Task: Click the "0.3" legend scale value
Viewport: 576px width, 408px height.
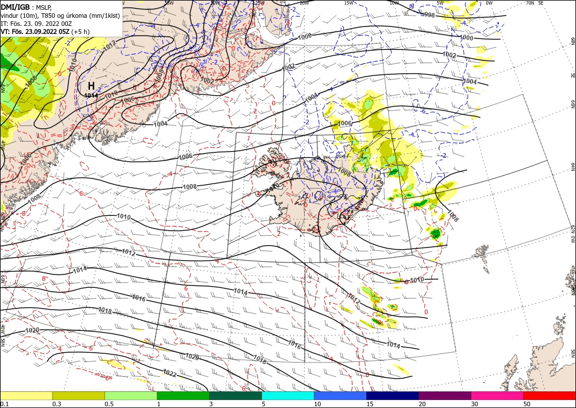Action: point(56,404)
